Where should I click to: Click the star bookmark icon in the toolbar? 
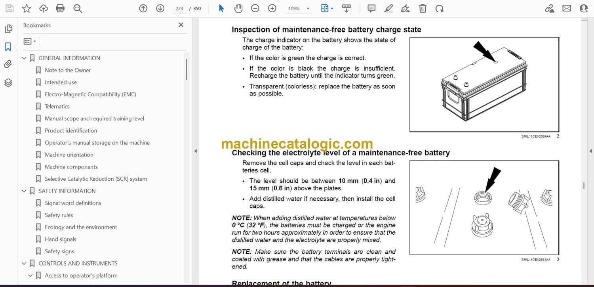tap(27, 8)
